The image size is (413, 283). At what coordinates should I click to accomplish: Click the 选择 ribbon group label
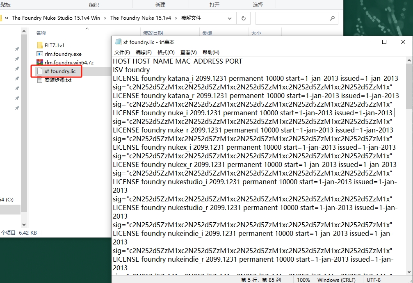tap(258, 5)
